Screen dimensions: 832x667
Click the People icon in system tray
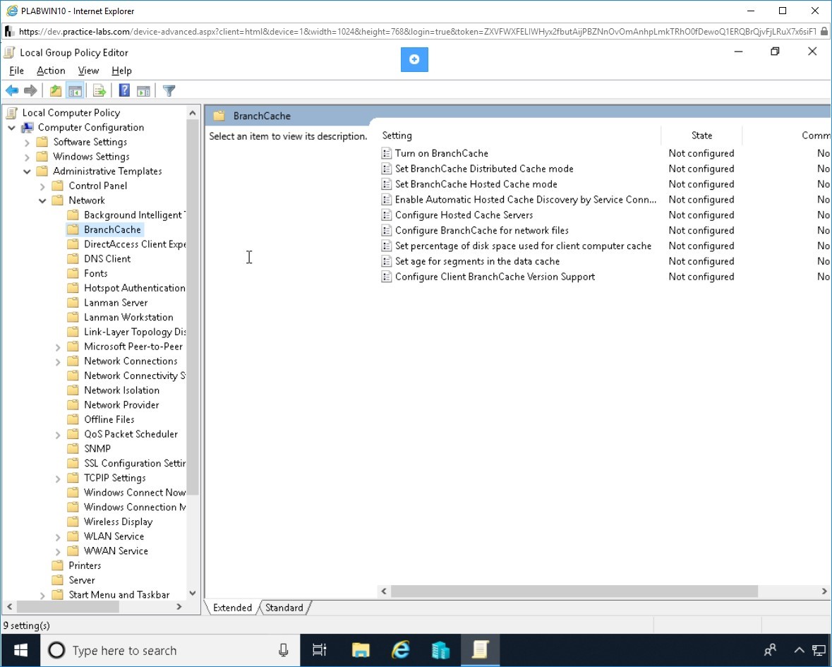click(x=770, y=650)
